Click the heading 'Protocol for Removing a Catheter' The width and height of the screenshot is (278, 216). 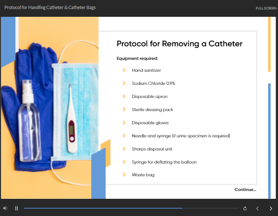(179, 44)
